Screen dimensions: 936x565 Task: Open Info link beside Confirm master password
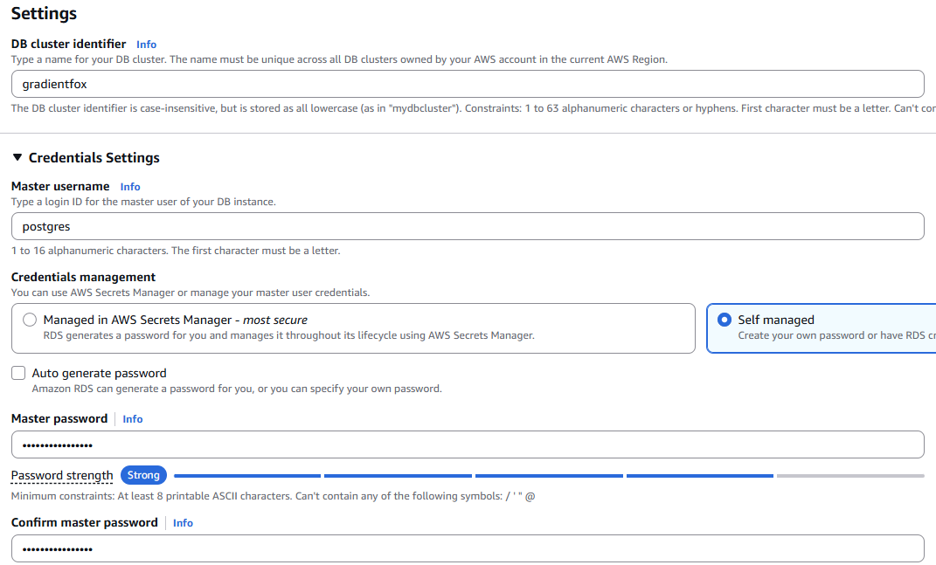[x=183, y=523]
